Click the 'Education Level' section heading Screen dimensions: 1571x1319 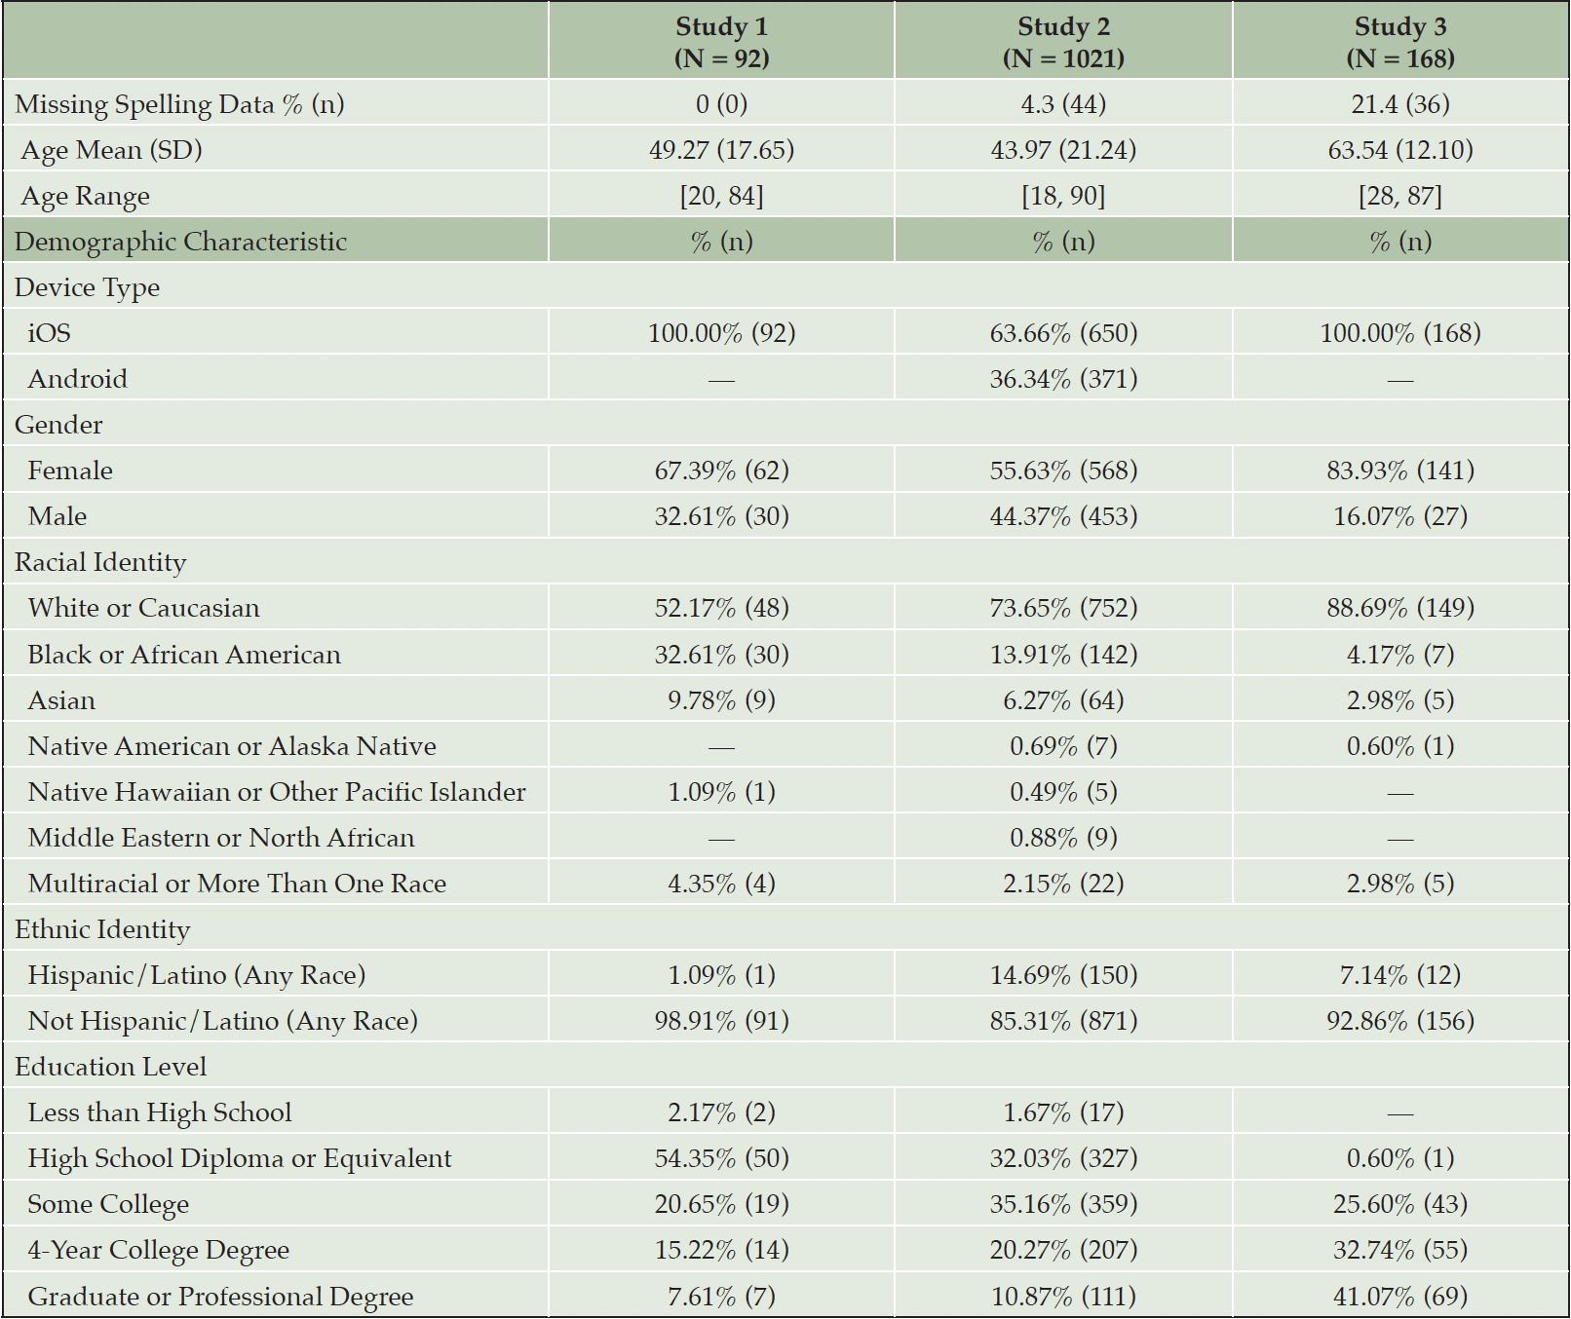coord(110,1067)
